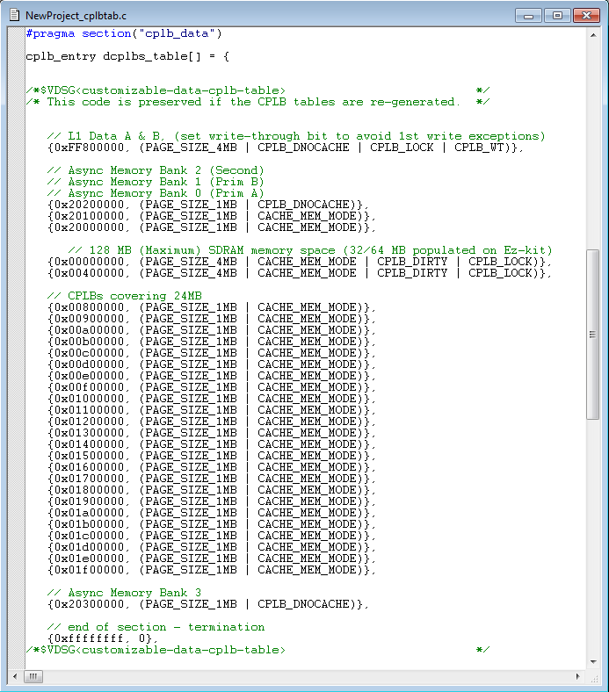Screen dimensions: 609x692
Task: Click the vertical scrollbar down arrow
Action: pos(592,662)
